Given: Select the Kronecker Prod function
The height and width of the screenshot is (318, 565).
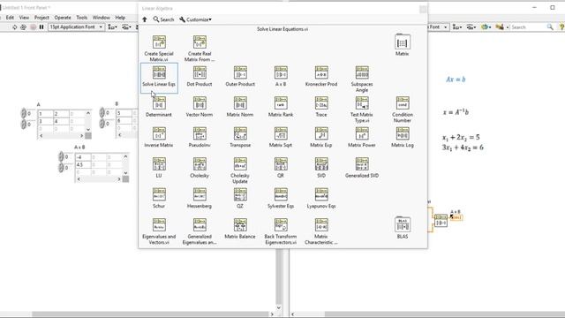Looking at the screenshot, I should (x=321, y=72).
